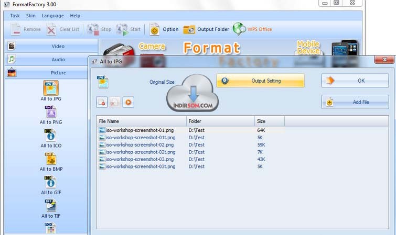Open the Language menu
Image resolution: width=396 pixels, height=235 pixels.
[53, 16]
